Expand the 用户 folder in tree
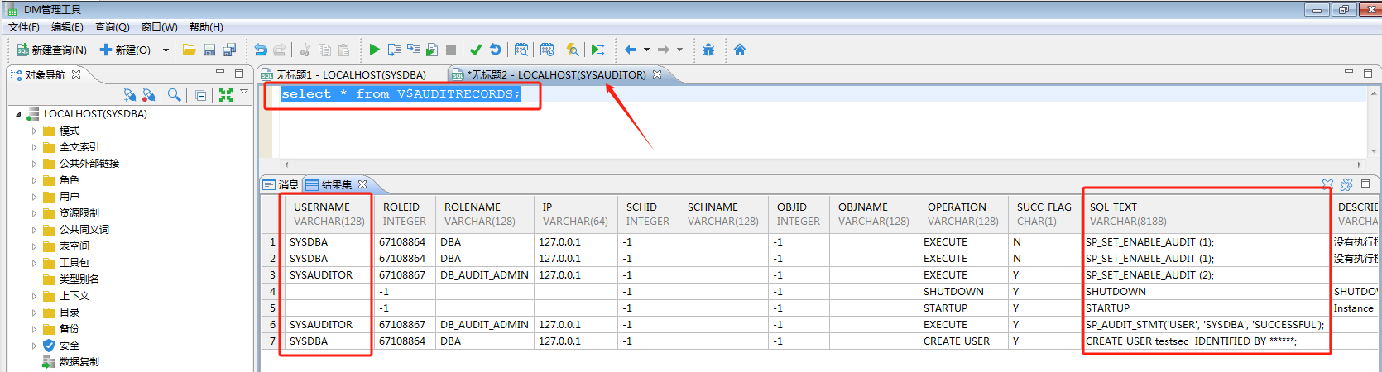The height and width of the screenshot is (372, 1382). click(x=34, y=197)
